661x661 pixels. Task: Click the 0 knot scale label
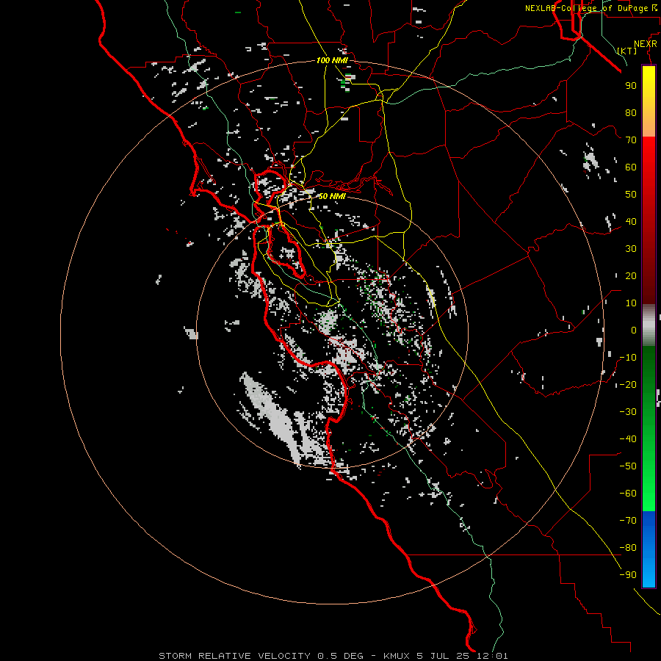click(x=634, y=330)
